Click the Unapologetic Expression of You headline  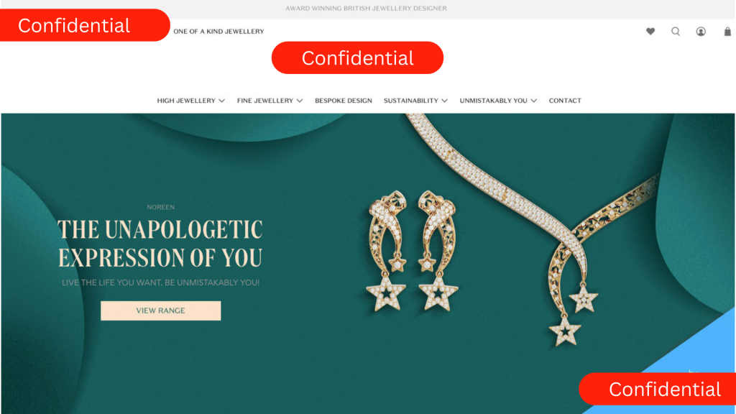(160, 244)
